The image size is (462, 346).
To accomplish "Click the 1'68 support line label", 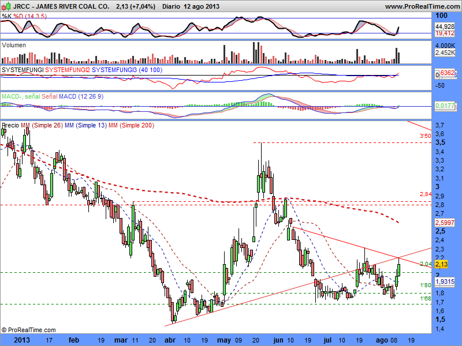I will point(426,299).
